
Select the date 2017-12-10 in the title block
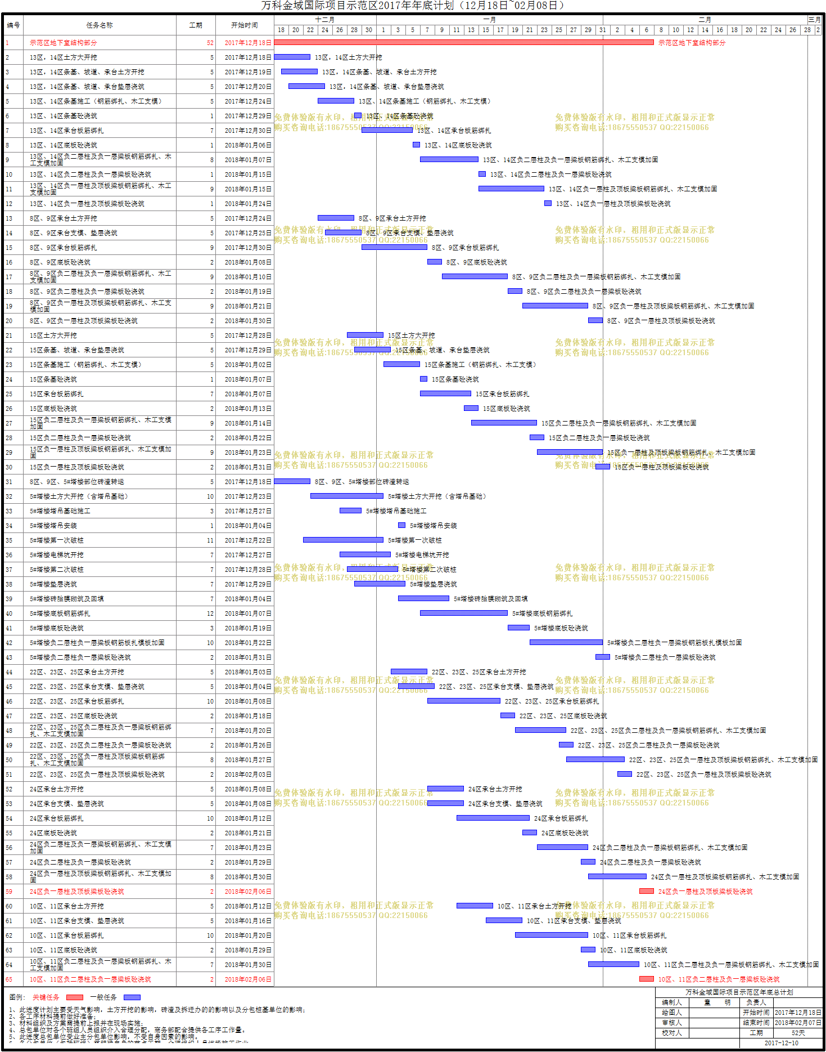coord(782,1043)
